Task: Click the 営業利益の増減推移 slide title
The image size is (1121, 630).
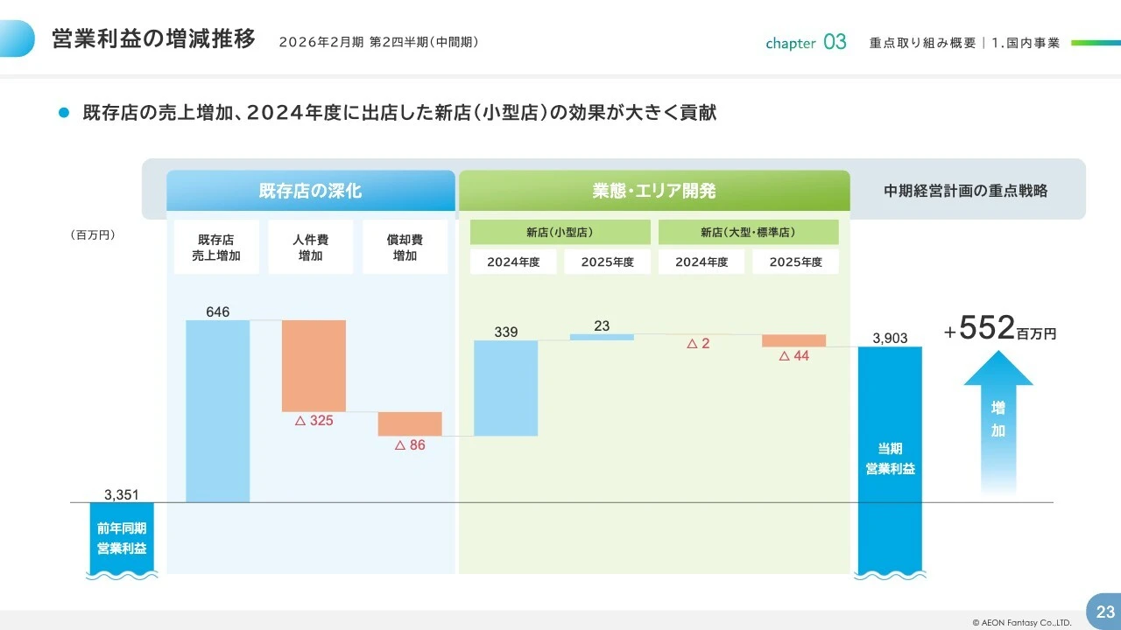Action: [153, 38]
